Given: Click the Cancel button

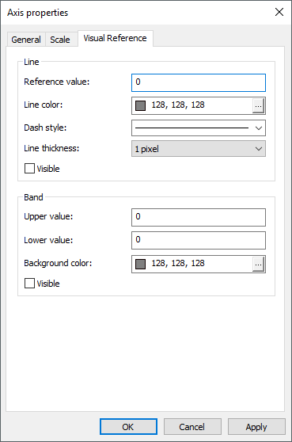Looking at the screenshot, I should [x=192, y=427].
